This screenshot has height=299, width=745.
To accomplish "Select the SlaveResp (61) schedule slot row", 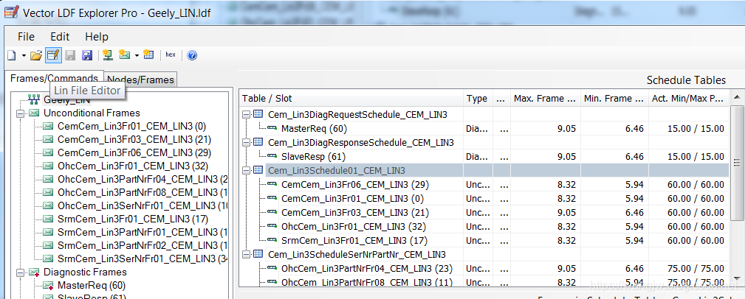I will coord(484,156).
